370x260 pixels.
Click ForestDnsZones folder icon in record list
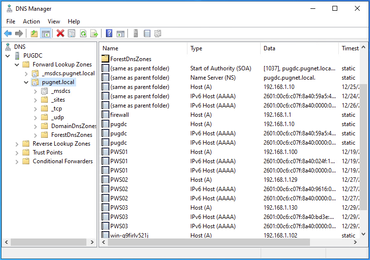(105, 59)
